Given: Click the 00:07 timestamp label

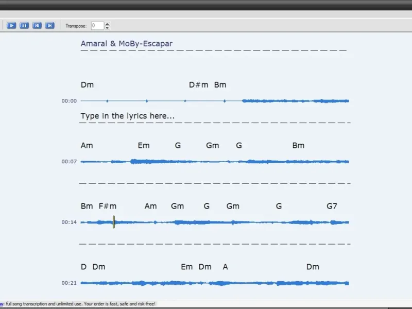Looking at the screenshot, I should click(69, 162).
